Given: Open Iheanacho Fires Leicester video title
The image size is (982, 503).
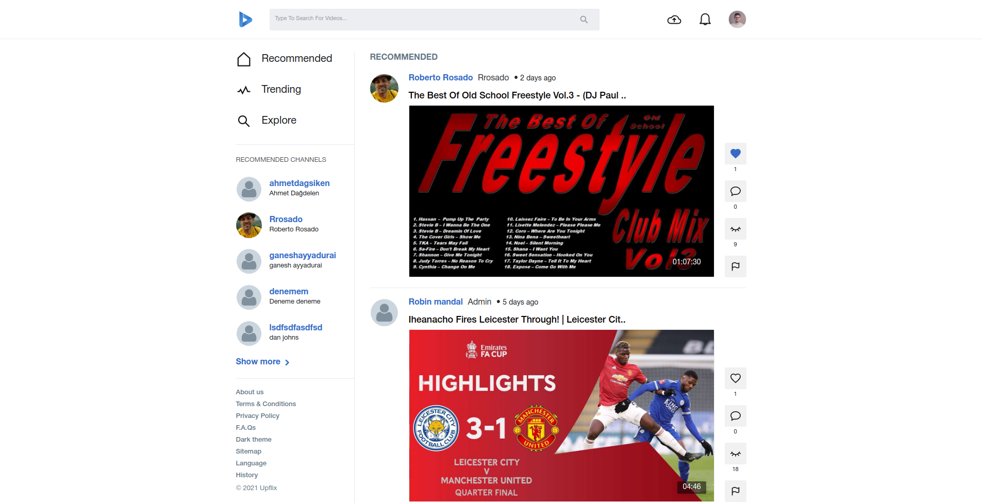Looking at the screenshot, I should tap(517, 320).
